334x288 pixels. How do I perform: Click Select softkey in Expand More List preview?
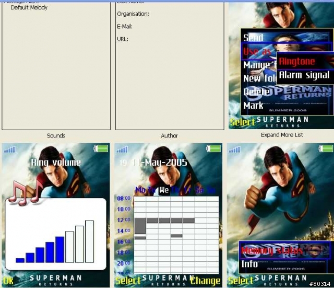click(242, 122)
